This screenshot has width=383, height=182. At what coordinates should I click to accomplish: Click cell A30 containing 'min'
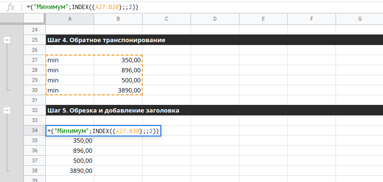point(70,90)
